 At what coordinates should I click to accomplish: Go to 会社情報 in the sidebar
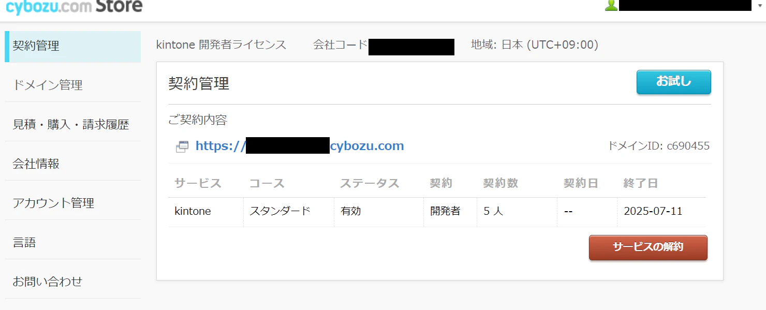pyautogui.click(x=72, y=164)
